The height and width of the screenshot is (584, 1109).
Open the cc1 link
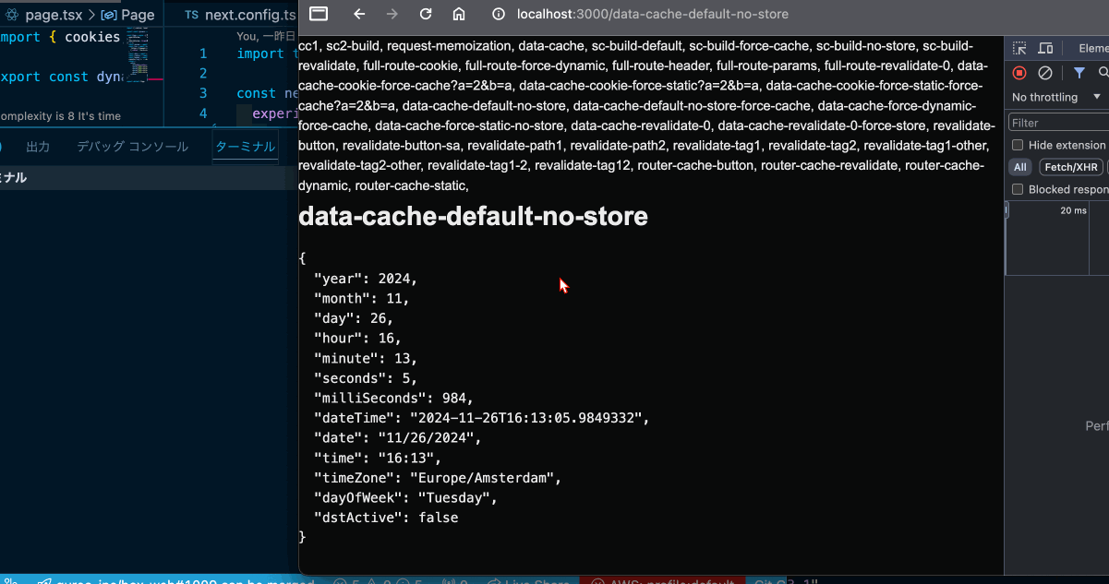[x=308, y=45]
